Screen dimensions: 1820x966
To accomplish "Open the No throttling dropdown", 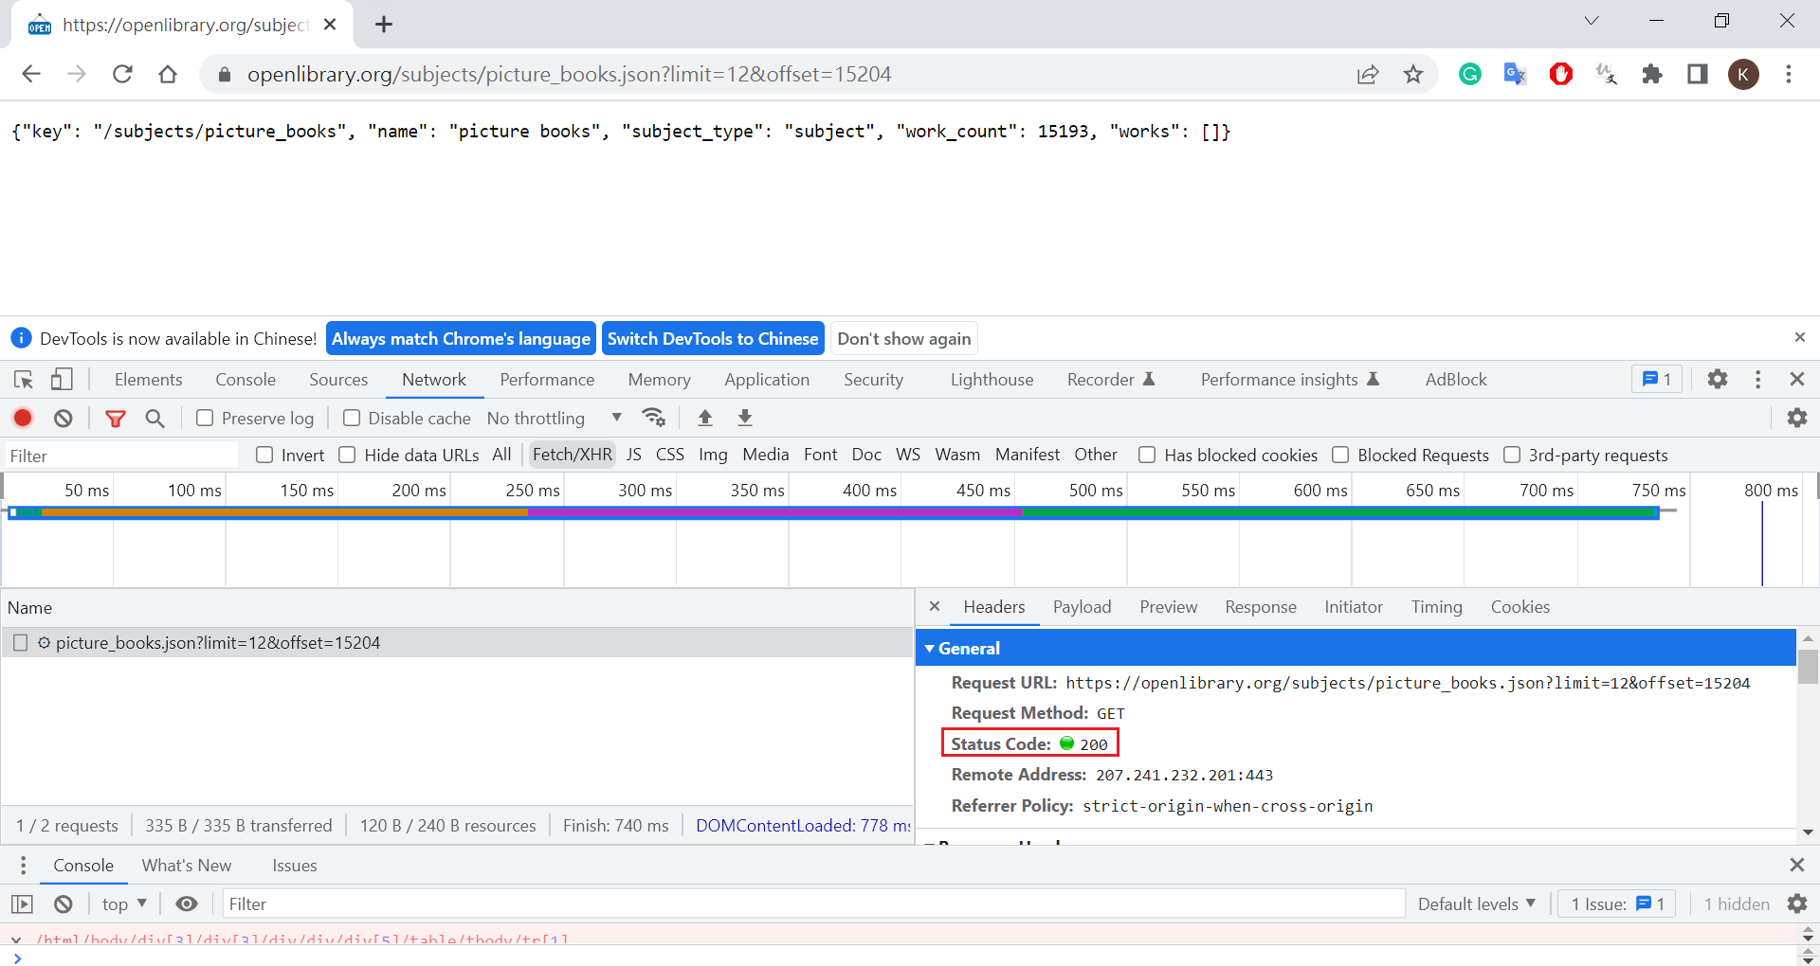I will coord(554,418).
